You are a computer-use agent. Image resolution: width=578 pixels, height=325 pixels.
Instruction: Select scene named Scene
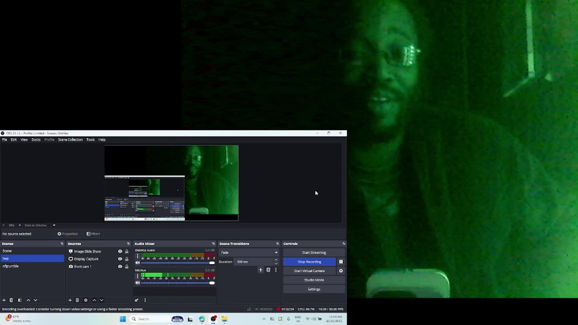coord(33,251)
